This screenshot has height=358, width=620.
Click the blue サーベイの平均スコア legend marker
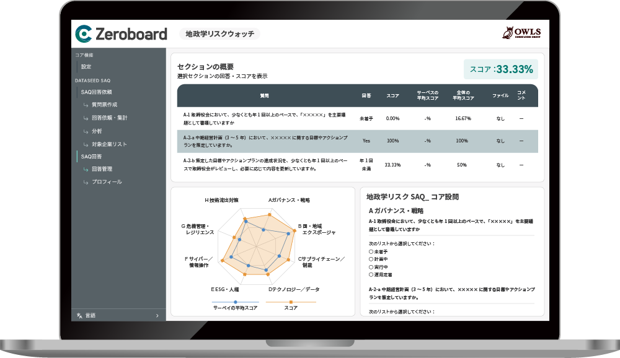coord(235,302)
